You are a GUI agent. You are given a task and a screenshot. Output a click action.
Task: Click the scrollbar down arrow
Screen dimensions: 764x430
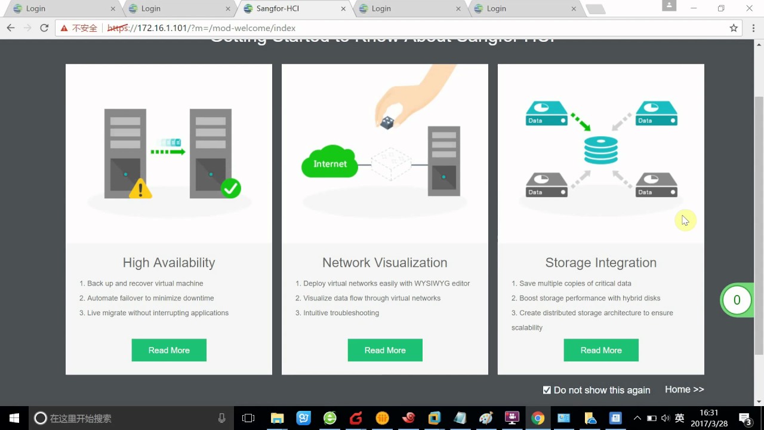point(759,401)
